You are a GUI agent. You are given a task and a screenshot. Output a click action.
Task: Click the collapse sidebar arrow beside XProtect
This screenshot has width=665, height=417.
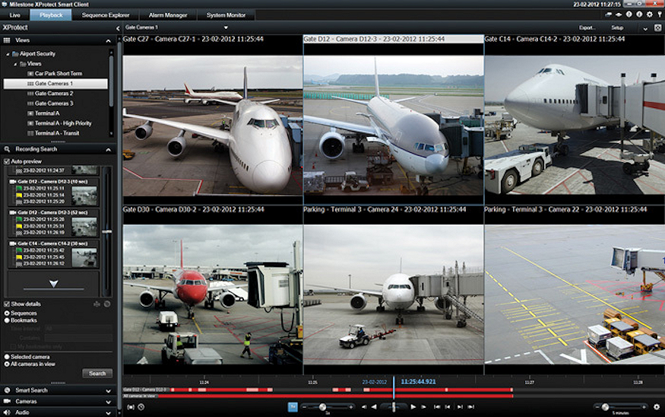point(117,27)
